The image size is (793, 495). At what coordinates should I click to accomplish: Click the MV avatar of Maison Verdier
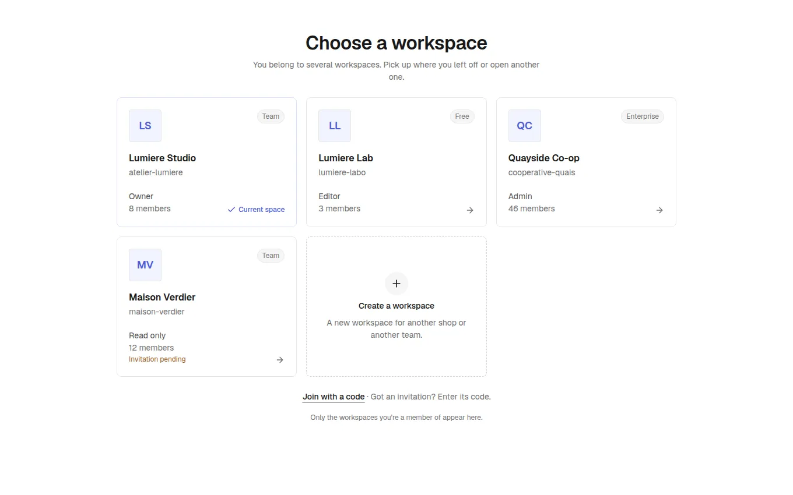pos(145,265)
